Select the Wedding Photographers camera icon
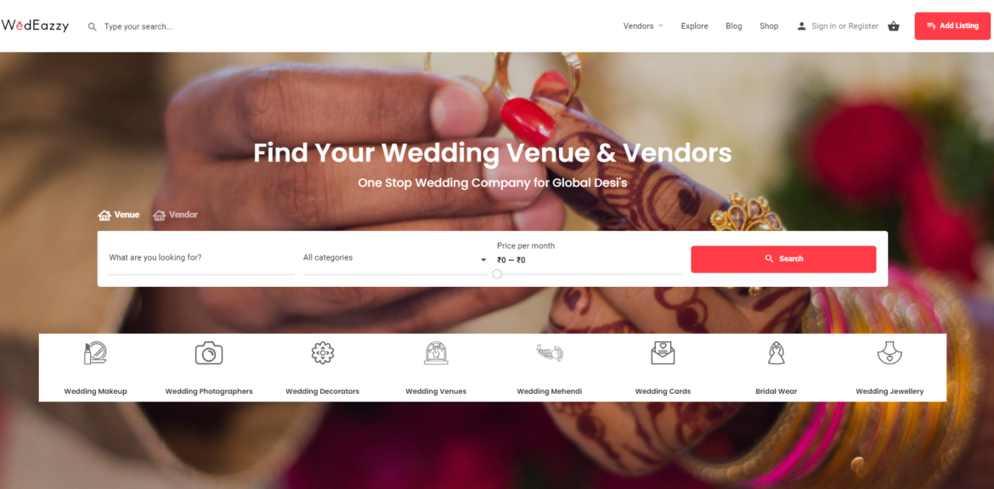 pyautogui.click(x=208, y=353)
